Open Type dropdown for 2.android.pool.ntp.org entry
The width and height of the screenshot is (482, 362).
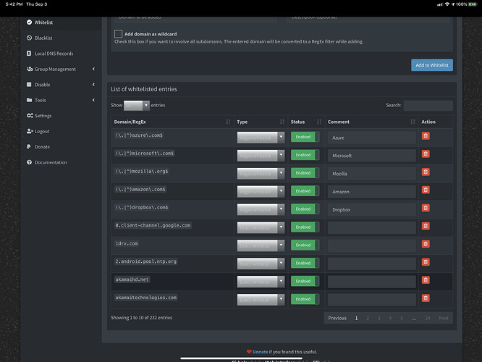(x=261, y=264)
